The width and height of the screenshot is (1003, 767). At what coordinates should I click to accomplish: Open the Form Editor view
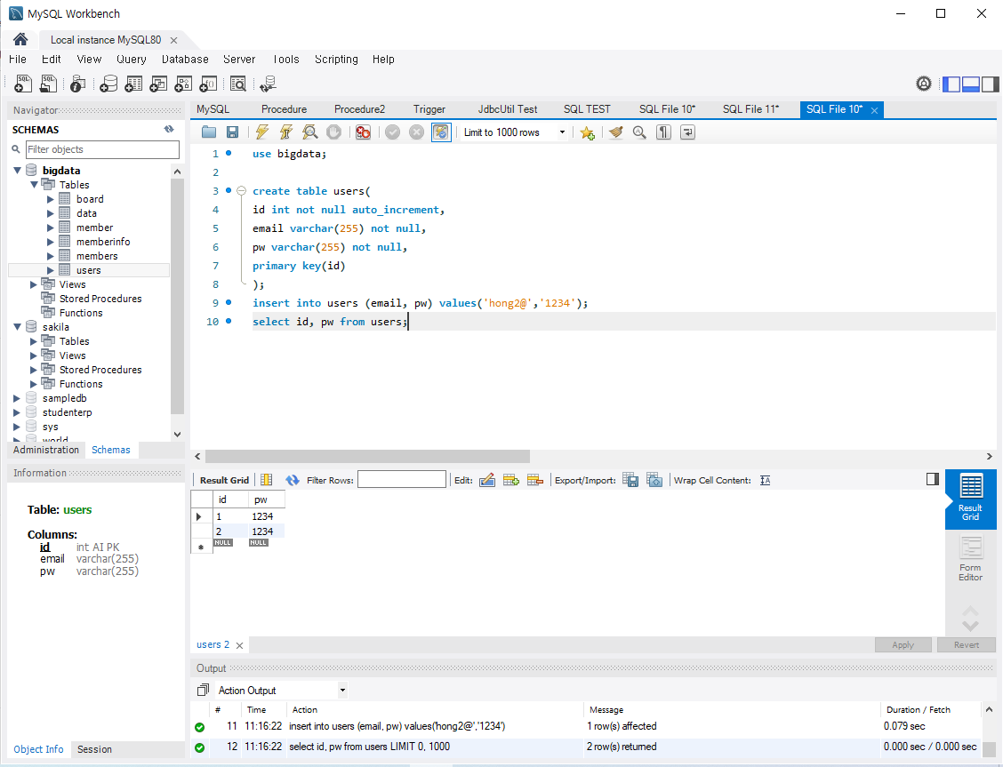click(x=970, y=559)
